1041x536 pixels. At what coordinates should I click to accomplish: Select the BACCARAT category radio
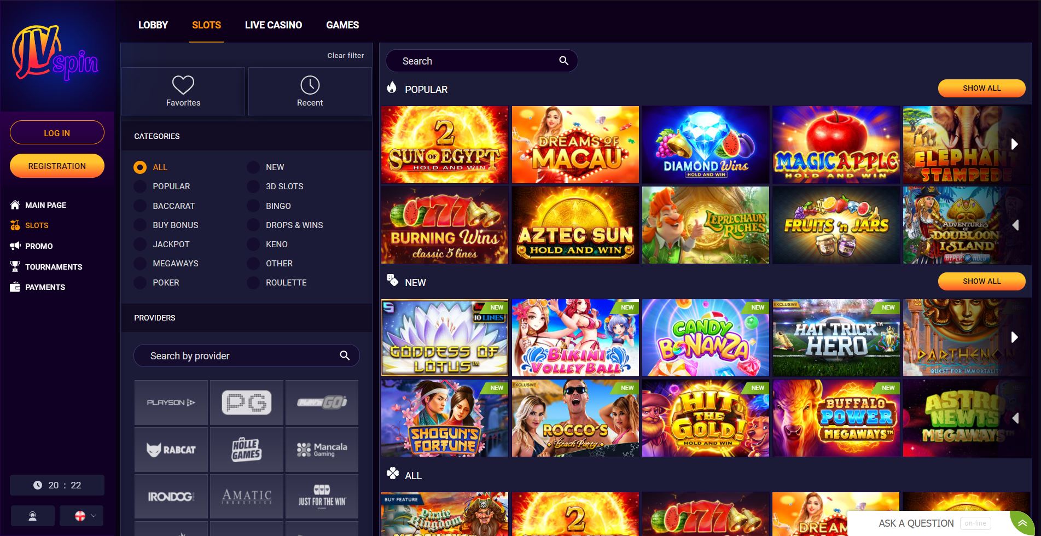(140, 206)
